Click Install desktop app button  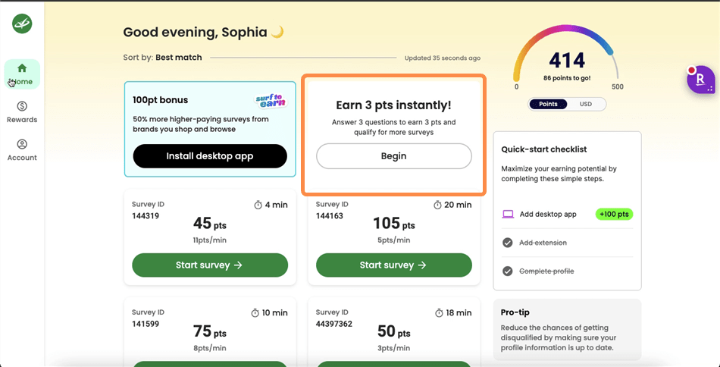tap(210, 156)
